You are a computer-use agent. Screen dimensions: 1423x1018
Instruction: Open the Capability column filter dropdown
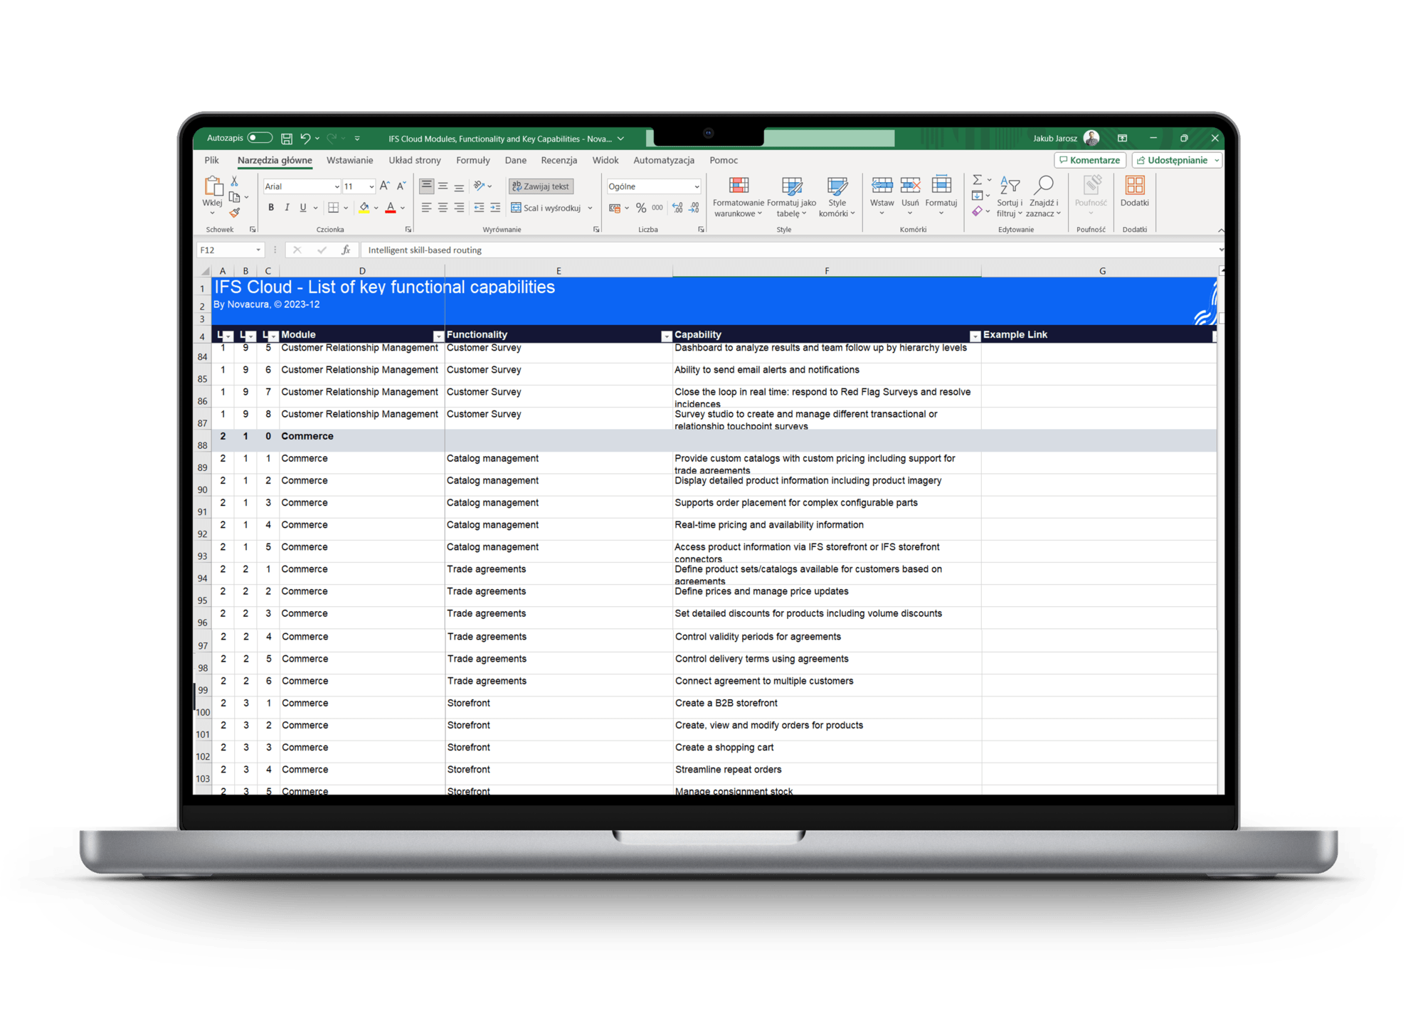[975, 336]
